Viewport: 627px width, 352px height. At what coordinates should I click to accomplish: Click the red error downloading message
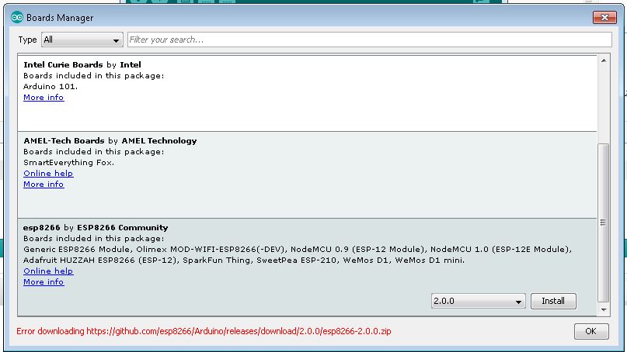[x=204, y=331]
